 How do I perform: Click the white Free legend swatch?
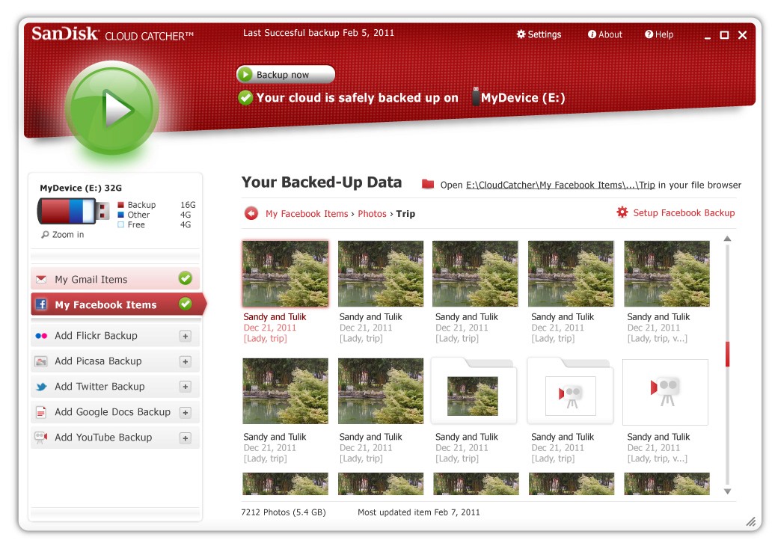pyautogui.click(x=120, y=224)
